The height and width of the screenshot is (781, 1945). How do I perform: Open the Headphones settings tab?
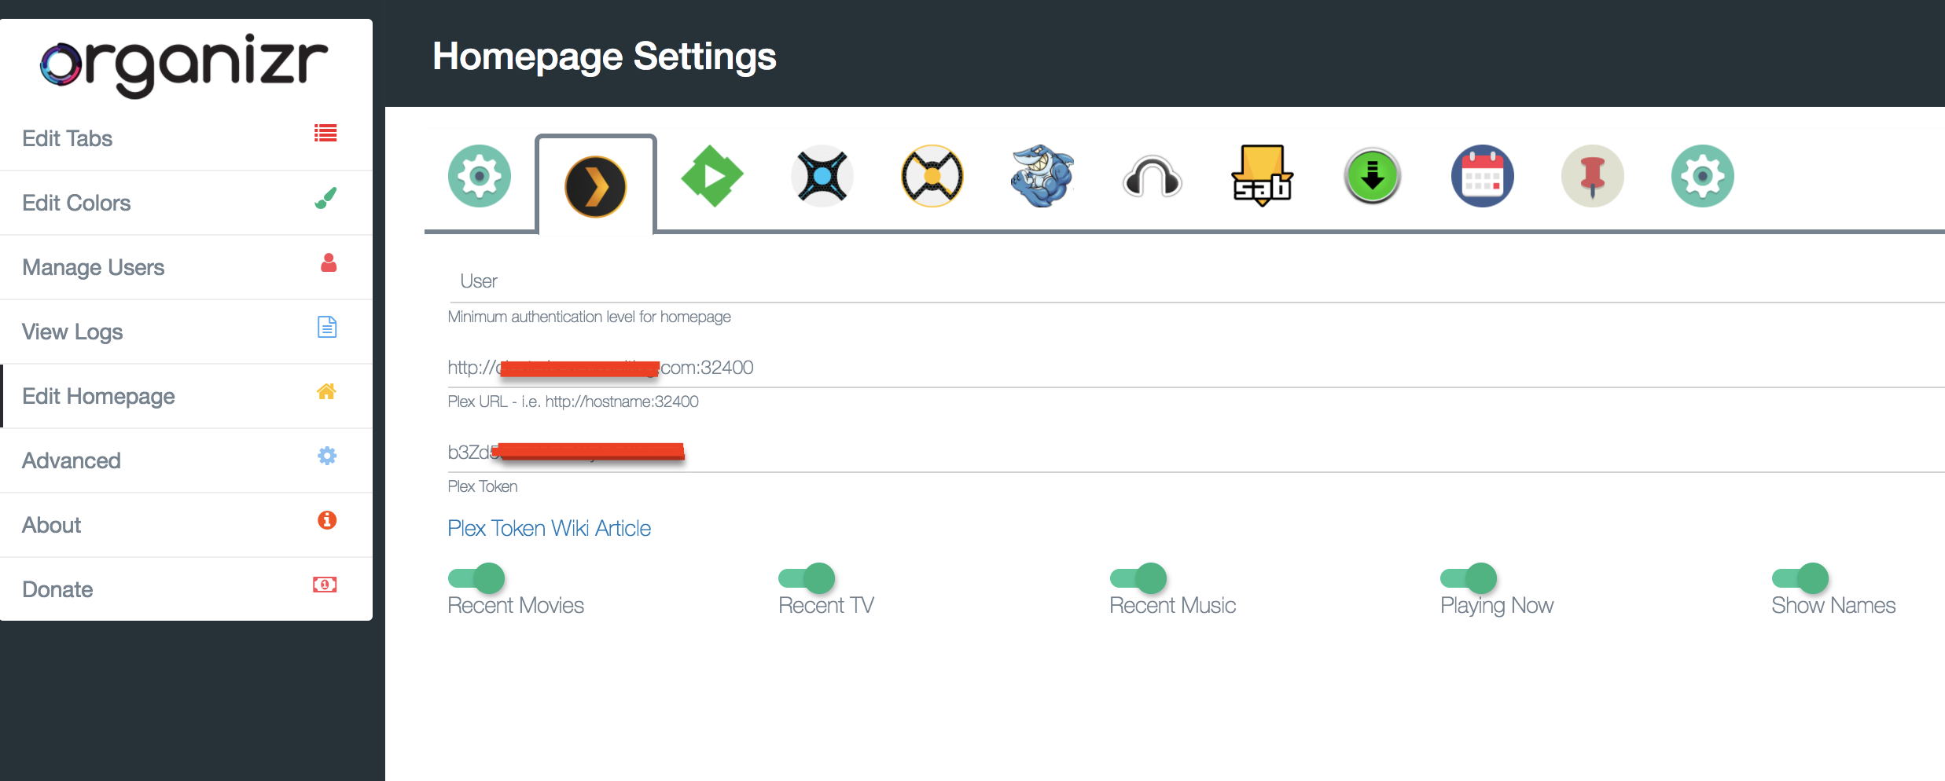point(1152,176)
